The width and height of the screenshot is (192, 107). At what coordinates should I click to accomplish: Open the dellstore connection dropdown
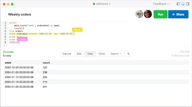click(x=103, y=4)
